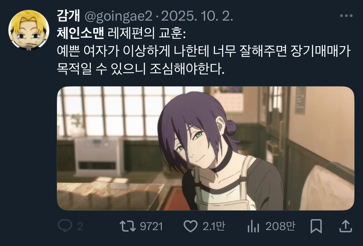Click the 2.1만 likes count
363x246 pixels.
pyautogui.click(x=214, y=226)
